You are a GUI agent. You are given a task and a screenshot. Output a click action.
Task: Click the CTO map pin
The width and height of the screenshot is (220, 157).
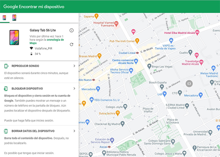pyautogui.click(x=180, y=93)
